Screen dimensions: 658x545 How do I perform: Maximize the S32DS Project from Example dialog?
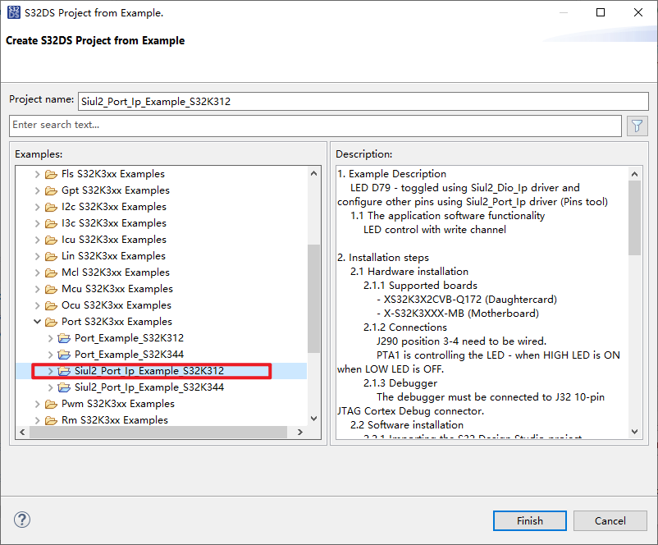click(601, 12)
